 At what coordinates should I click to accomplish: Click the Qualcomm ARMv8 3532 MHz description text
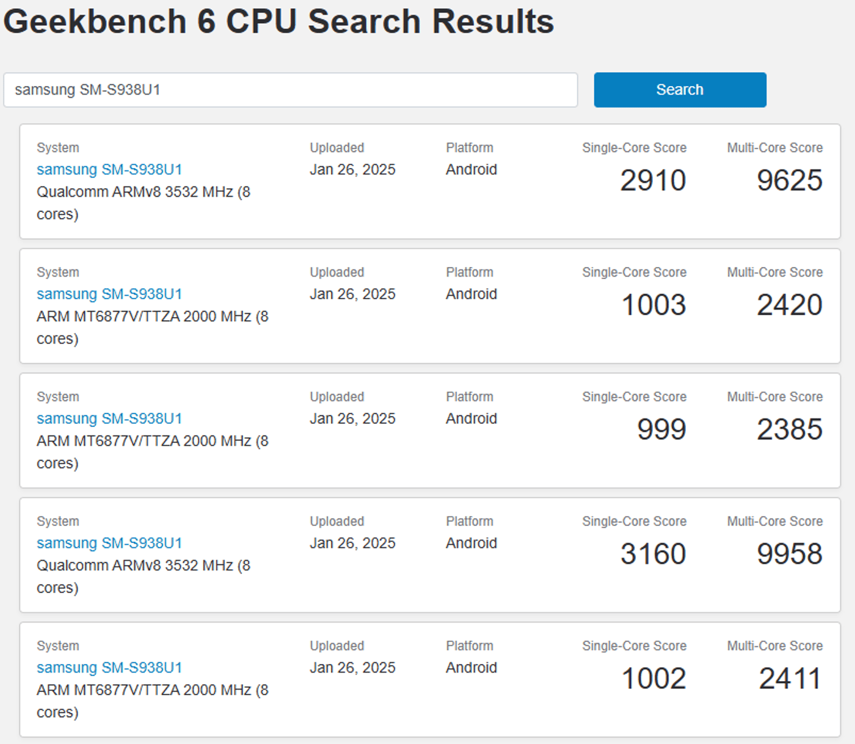(143, 203)
